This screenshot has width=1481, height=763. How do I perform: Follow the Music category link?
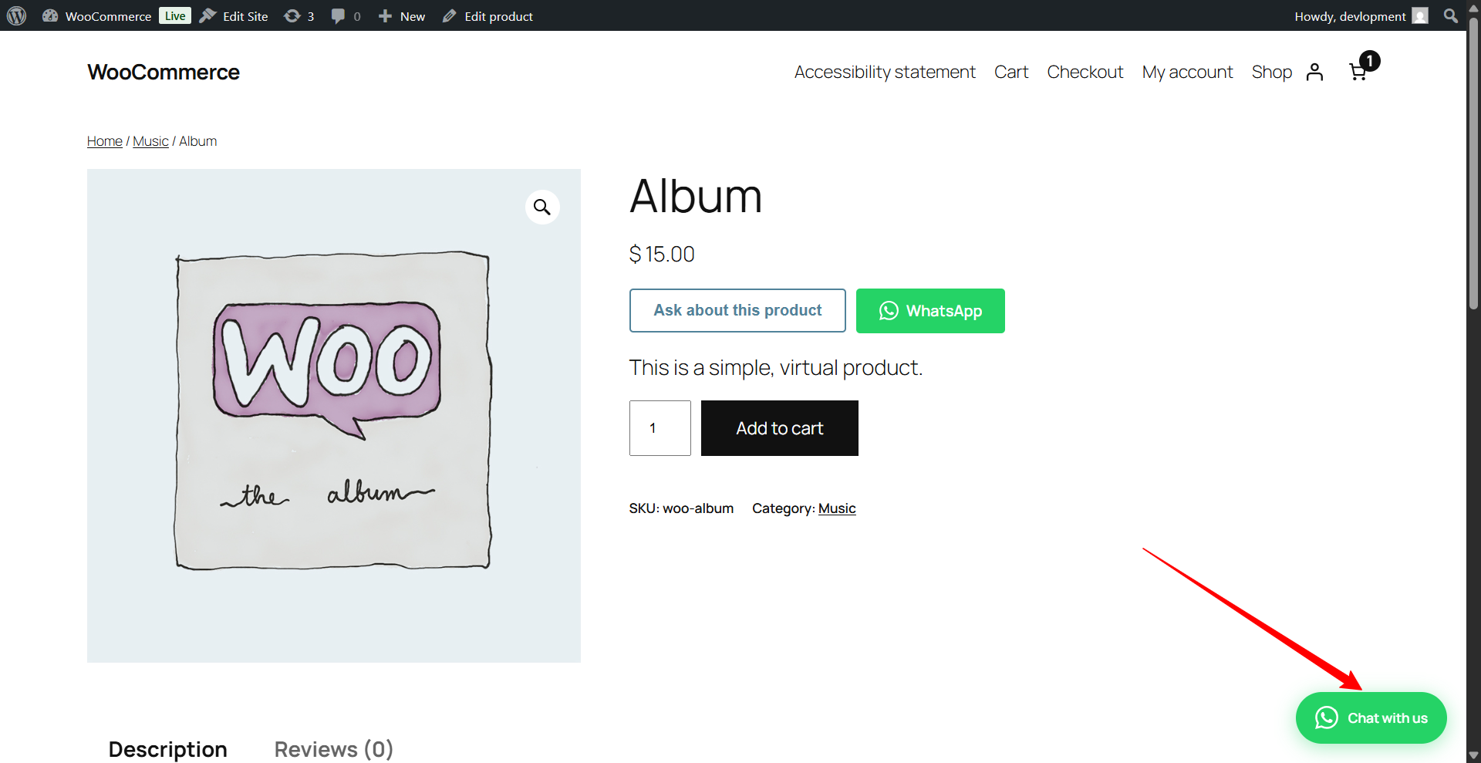837,508
